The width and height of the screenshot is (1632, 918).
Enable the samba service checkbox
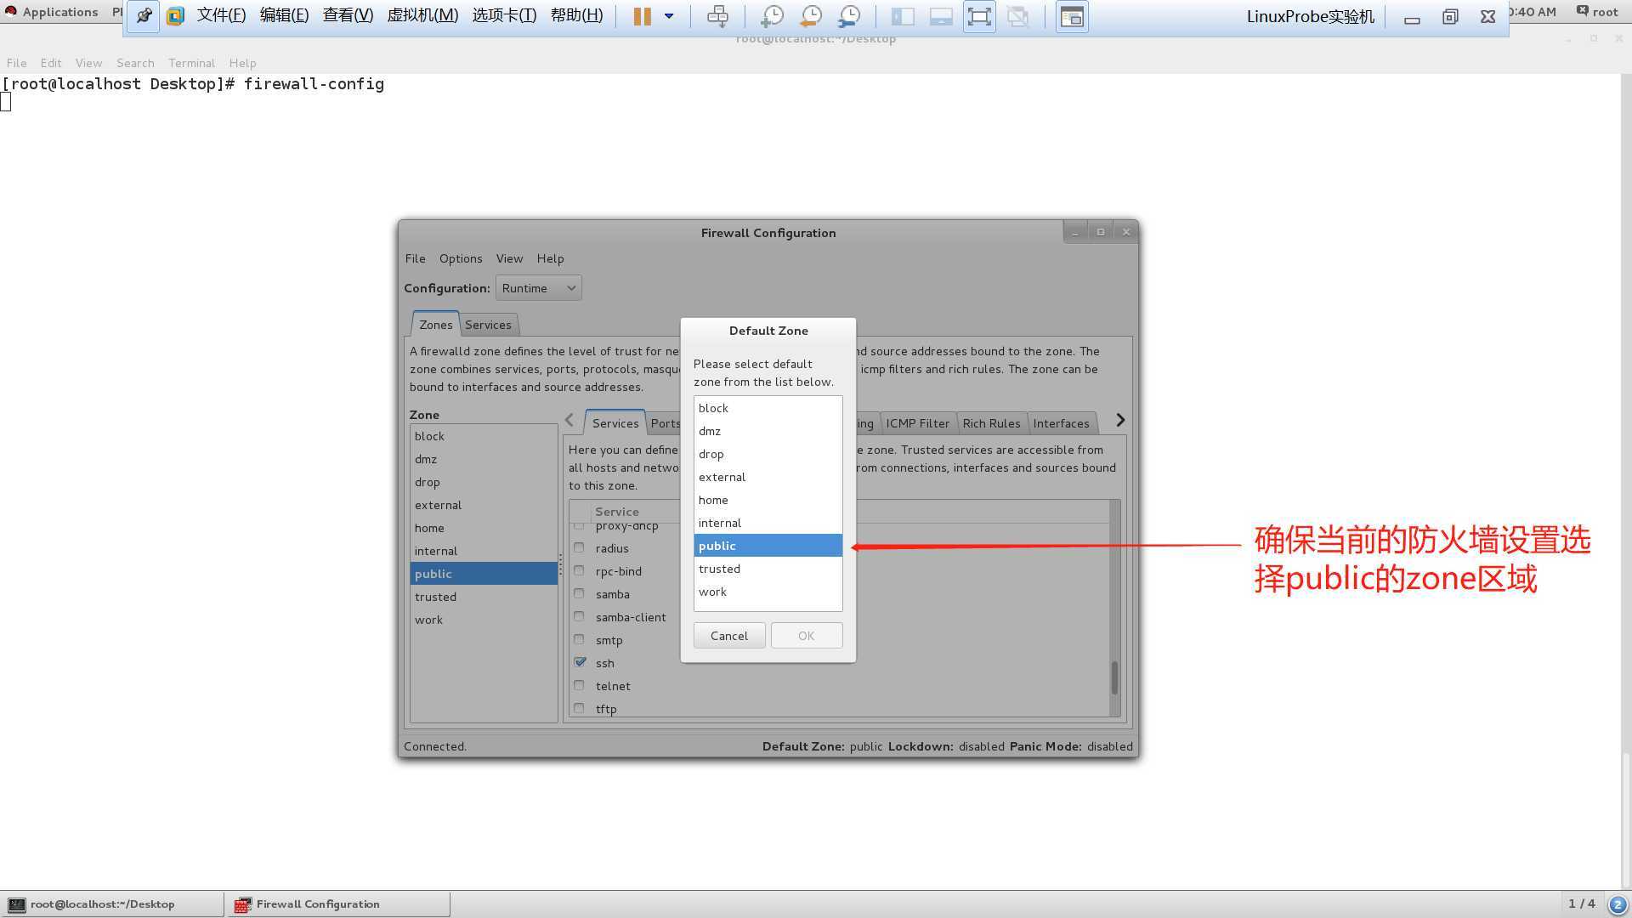pos(580,593)
